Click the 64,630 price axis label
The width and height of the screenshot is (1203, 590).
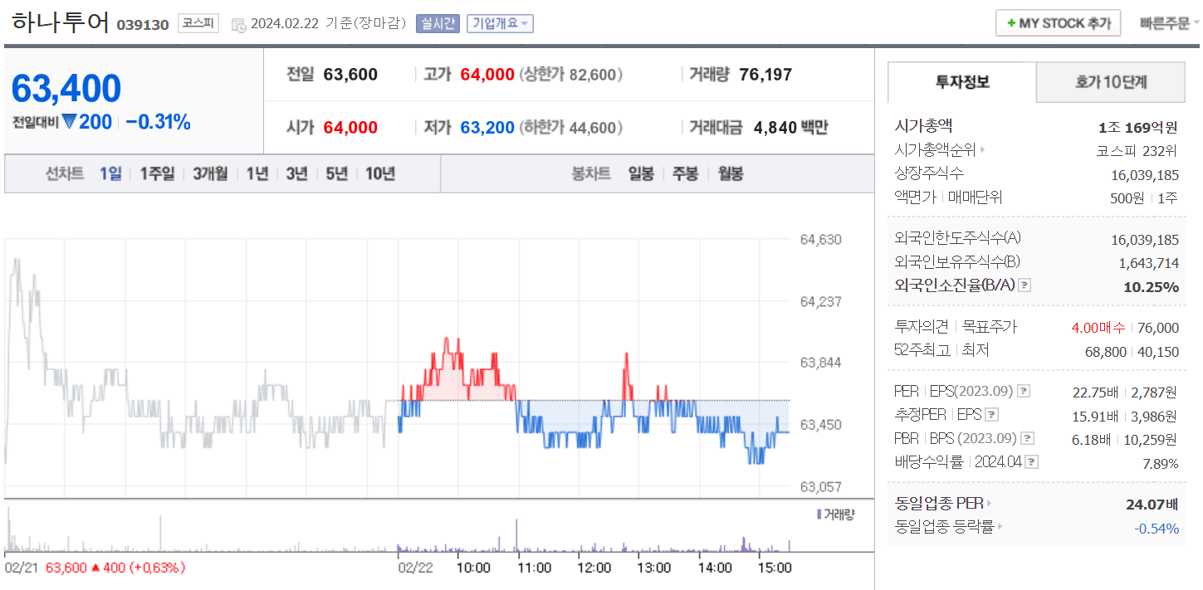click(x=821, y=240)
